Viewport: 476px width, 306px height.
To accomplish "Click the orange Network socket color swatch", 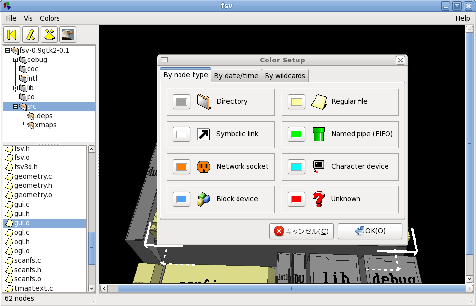I will [181, 167].
